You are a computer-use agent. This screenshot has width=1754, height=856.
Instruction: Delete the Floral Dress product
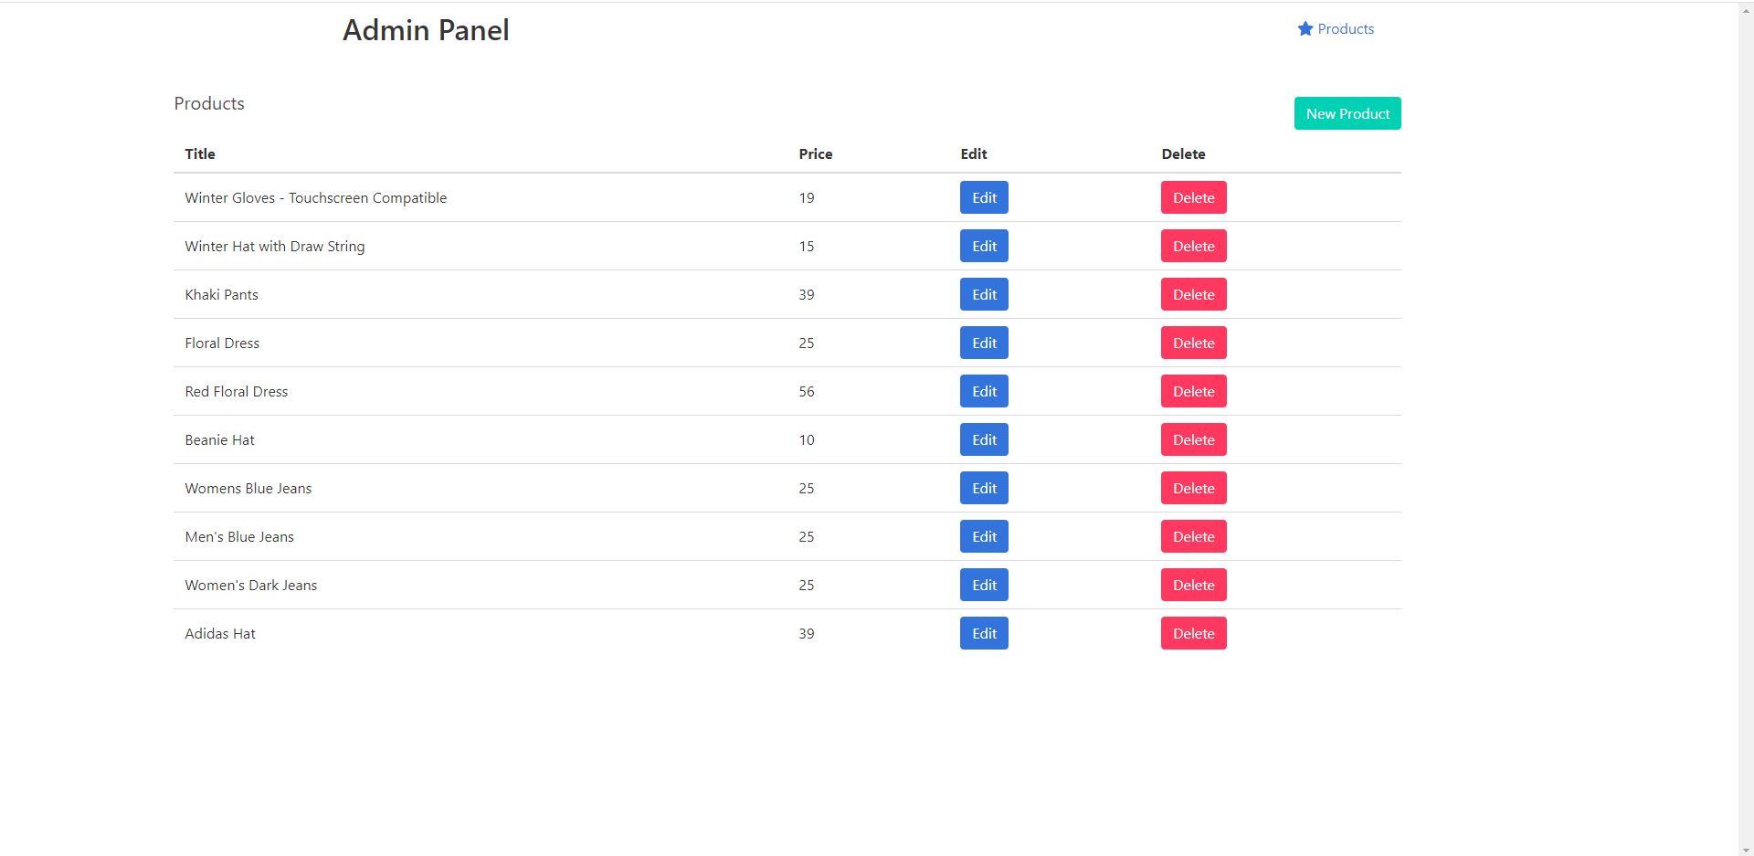[1193, 343]
